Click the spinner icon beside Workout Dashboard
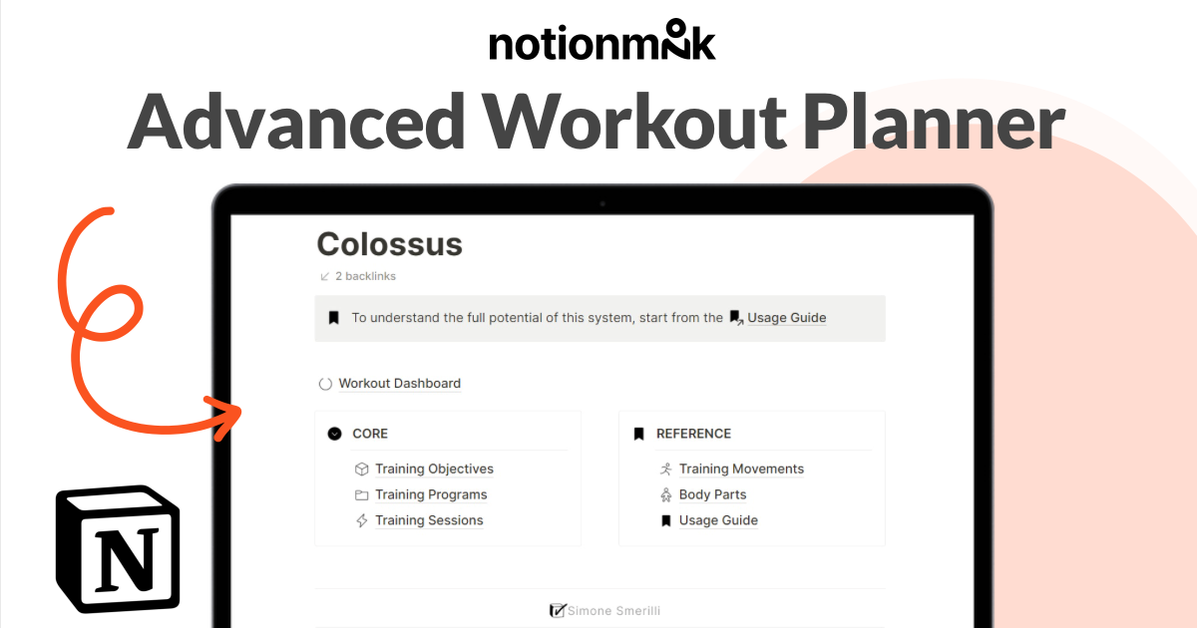1197x628 pixels. pyautogui.click(x=327, y=383)
